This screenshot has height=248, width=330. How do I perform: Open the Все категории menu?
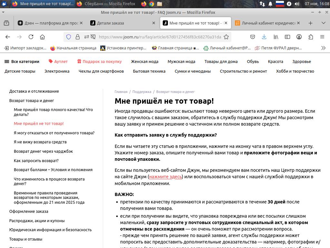pyautogui.click(x=22, y=61)
